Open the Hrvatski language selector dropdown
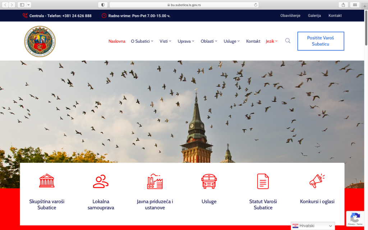 [313, 226]
